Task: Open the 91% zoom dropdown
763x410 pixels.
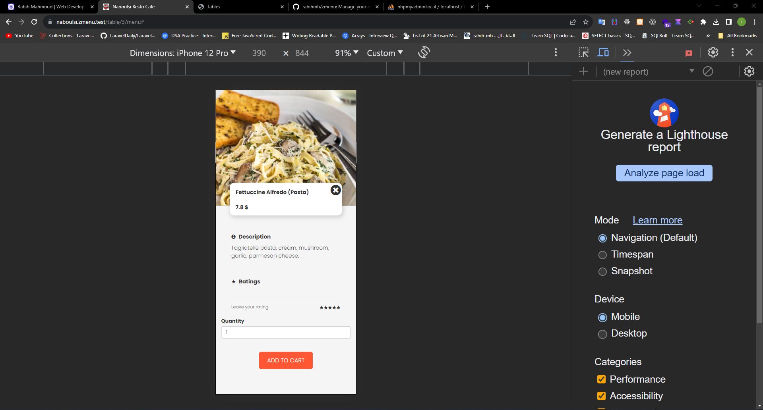Action: (x=347, y=53)
